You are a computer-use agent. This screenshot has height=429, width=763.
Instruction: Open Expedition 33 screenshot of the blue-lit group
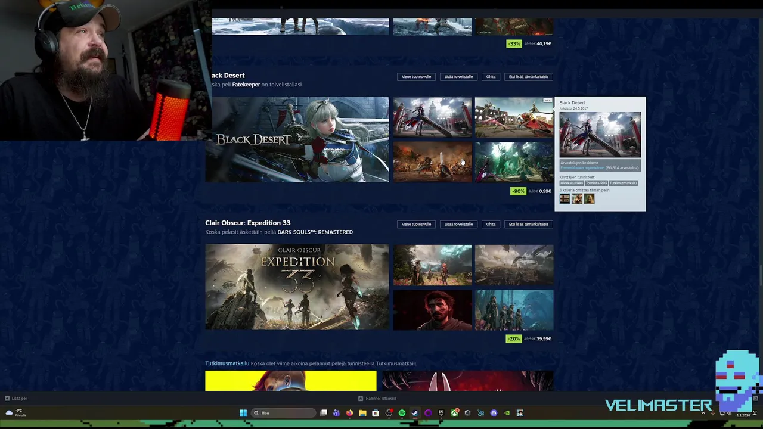click(x=514, y=310)
